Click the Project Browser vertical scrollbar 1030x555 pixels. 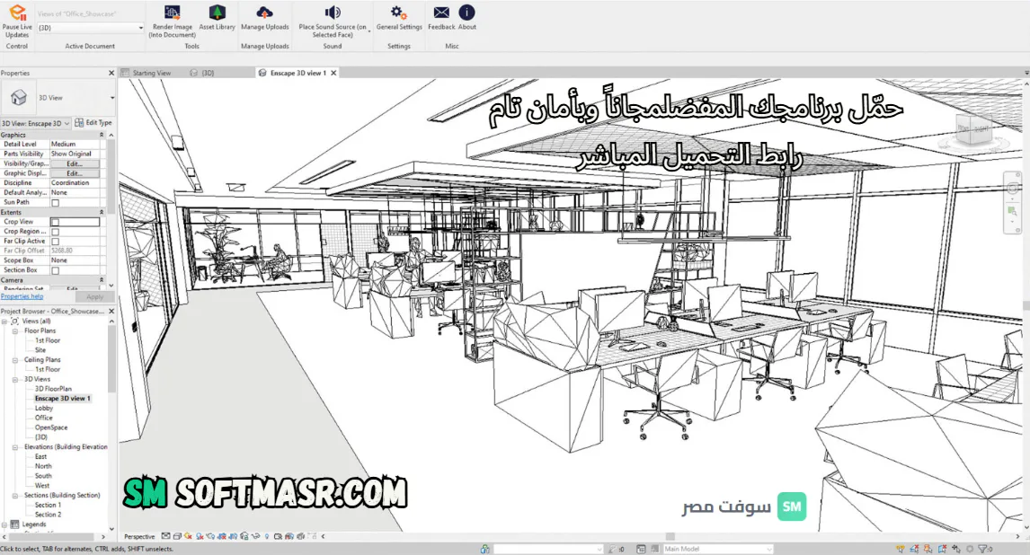pos(111,357)
